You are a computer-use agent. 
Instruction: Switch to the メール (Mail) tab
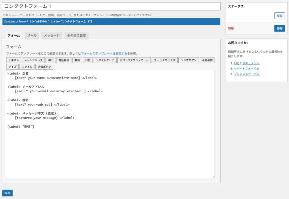32,35
